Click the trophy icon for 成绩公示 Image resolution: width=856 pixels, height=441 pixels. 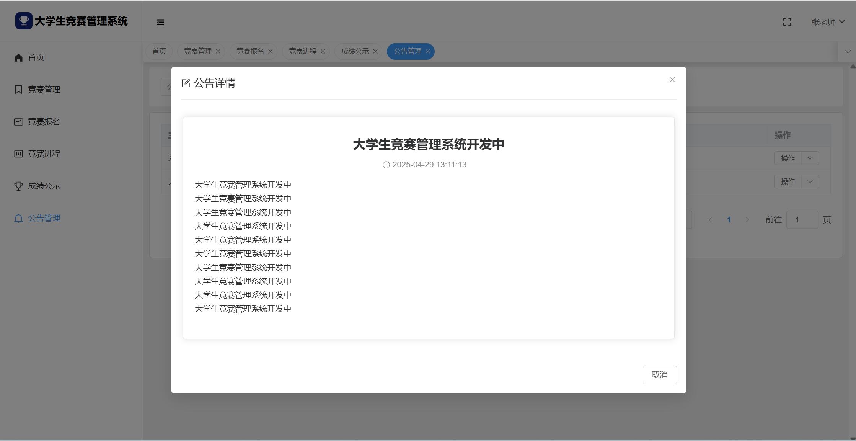[18, 186]
